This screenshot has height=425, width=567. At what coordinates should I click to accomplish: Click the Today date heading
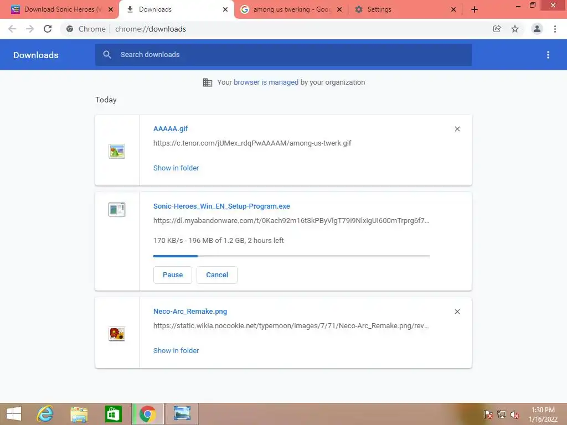click(x=106, y=100)
